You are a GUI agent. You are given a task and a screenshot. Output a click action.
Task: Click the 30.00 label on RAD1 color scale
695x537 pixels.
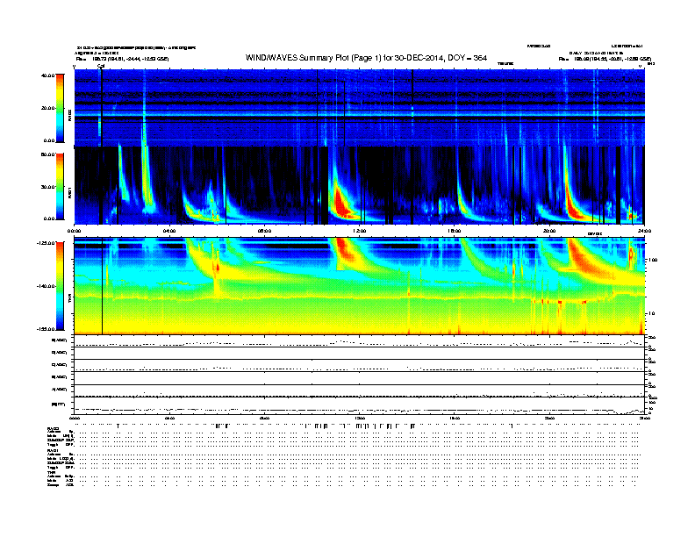tap(48, 187)
